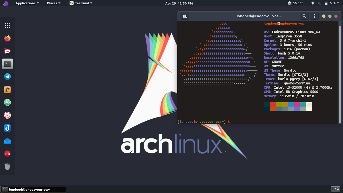Open the Terminal app menu in top bar
The height and width of the screenshot is (193, 343).
81,3
